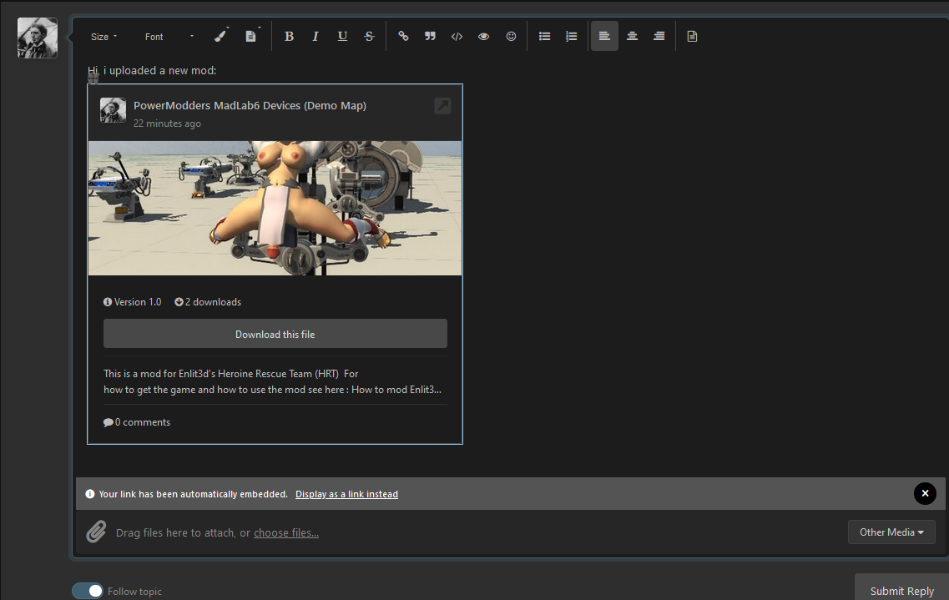Apply strikethrough formatting
Viewport: 949px width, 600px height.
pyautogui.click(x=369, y=36)
